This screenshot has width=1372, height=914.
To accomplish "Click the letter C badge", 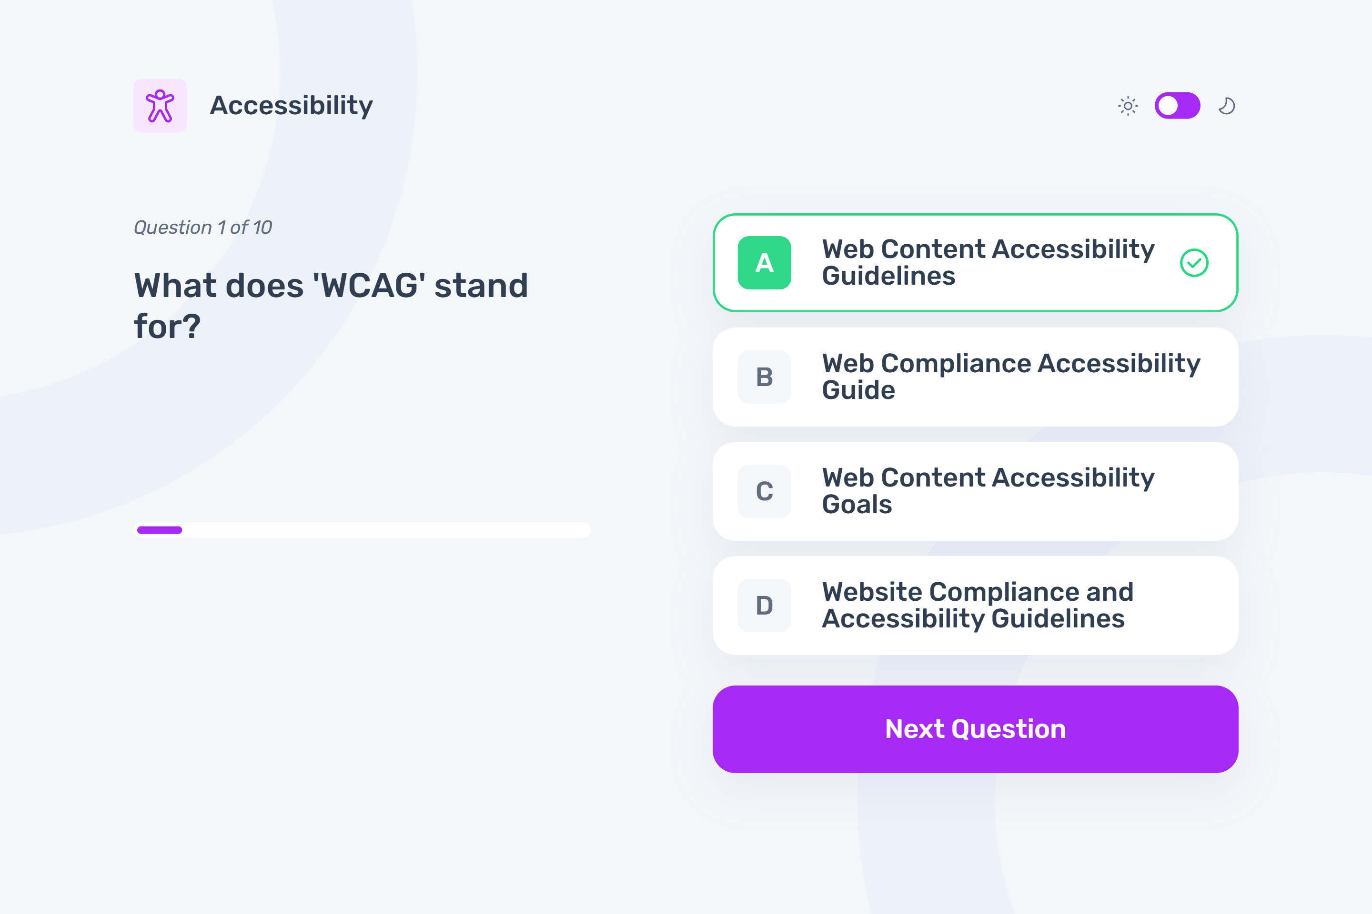I will click(x=764, y=491).
